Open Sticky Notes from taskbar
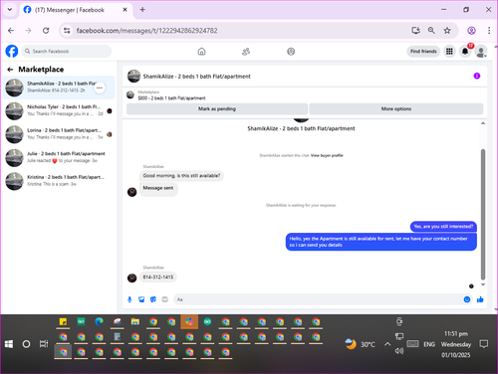Image resolution: width=498 pixels, height=374 pixels. pos(63,321)
